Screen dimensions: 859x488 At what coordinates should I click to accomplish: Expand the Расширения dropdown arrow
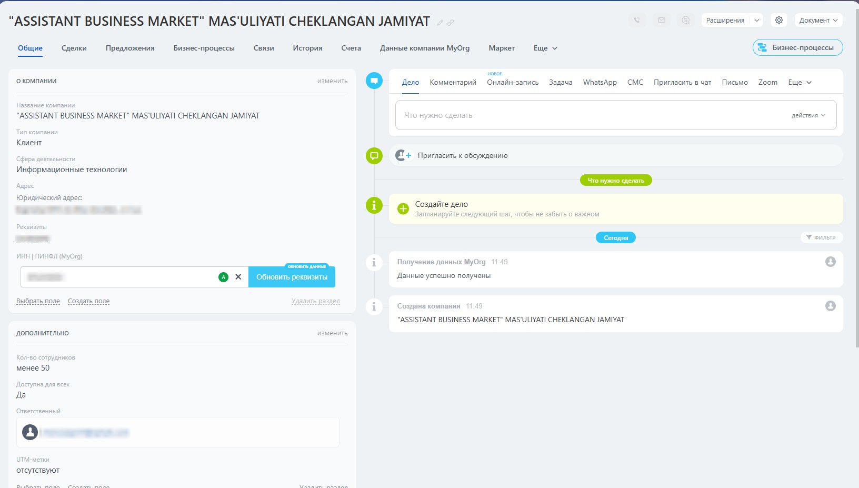coord(757,21)
